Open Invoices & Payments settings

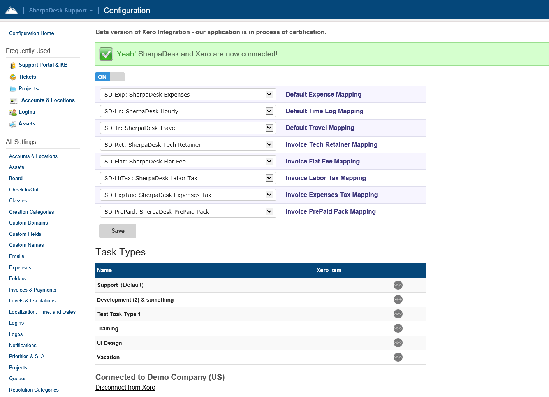tap(32, 290)
